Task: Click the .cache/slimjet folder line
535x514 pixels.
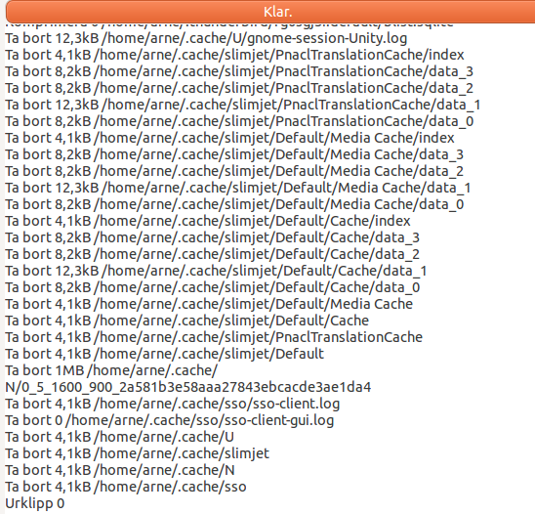Action: point(137,453)
